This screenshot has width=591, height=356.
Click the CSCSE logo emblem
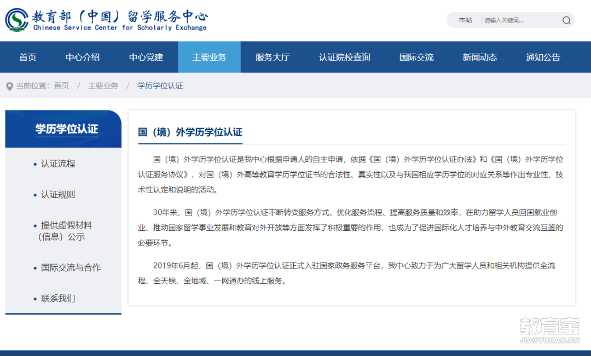point(16,20)
